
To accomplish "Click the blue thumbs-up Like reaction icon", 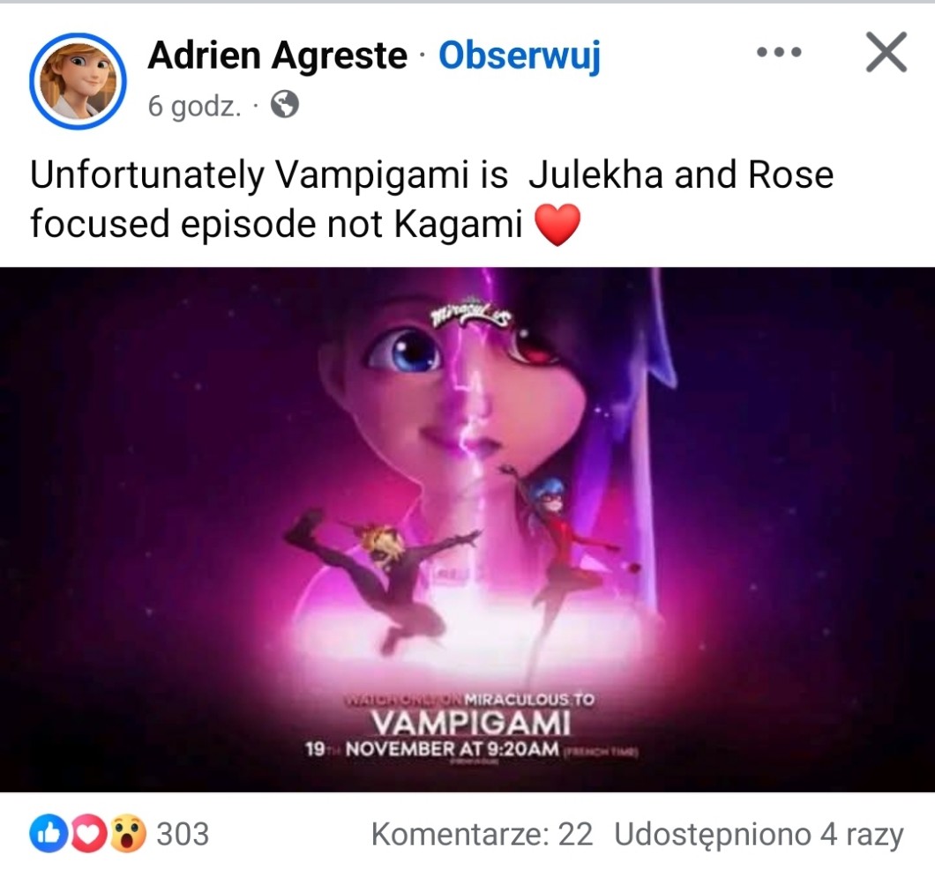I will click(x=49, y=834).
